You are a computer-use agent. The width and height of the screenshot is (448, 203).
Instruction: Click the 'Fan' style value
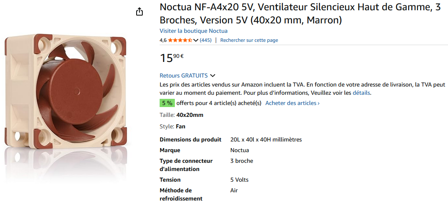tap(181, 126)
